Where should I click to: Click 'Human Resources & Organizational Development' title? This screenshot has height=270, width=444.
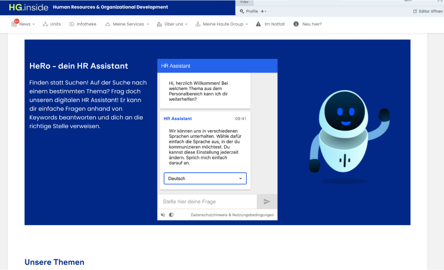click(x=110, y=7)
